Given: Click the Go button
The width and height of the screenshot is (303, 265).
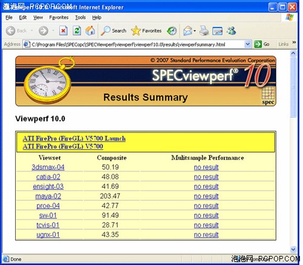Looking at the screenshot, I should pyautogui.click(x=262, y=44).
